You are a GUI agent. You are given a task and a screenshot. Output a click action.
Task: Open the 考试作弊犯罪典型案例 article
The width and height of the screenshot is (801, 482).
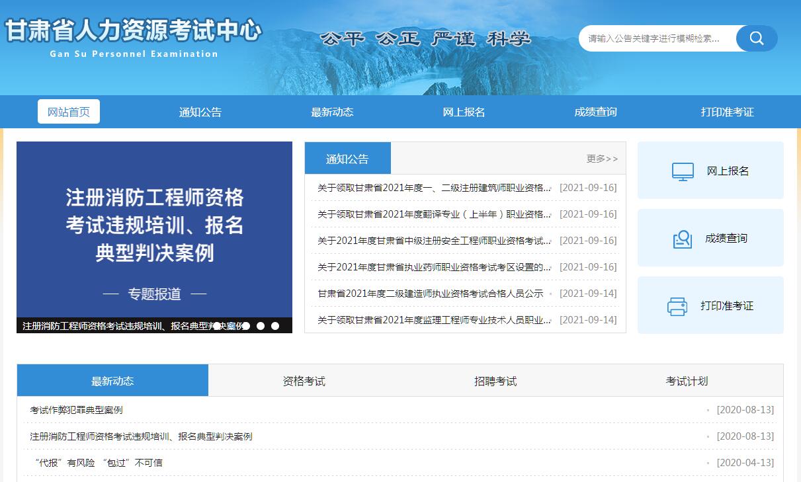coord(76,410)
